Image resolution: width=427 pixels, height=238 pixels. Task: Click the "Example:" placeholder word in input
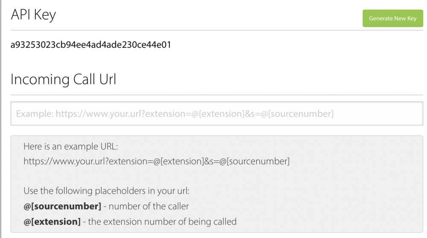35,114
